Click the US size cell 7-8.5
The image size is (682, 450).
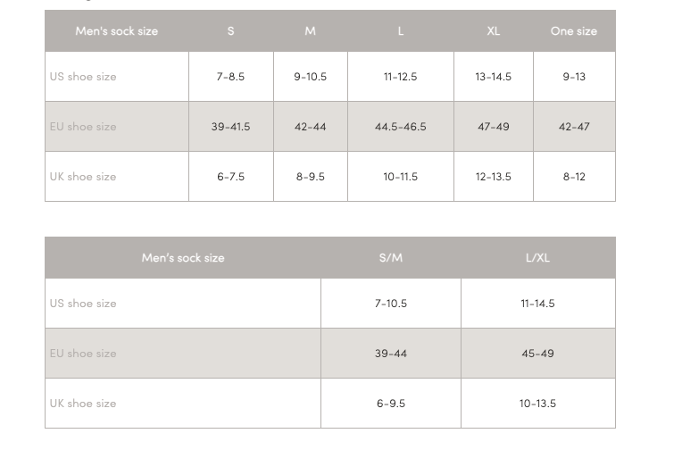(x=230, y=77)
